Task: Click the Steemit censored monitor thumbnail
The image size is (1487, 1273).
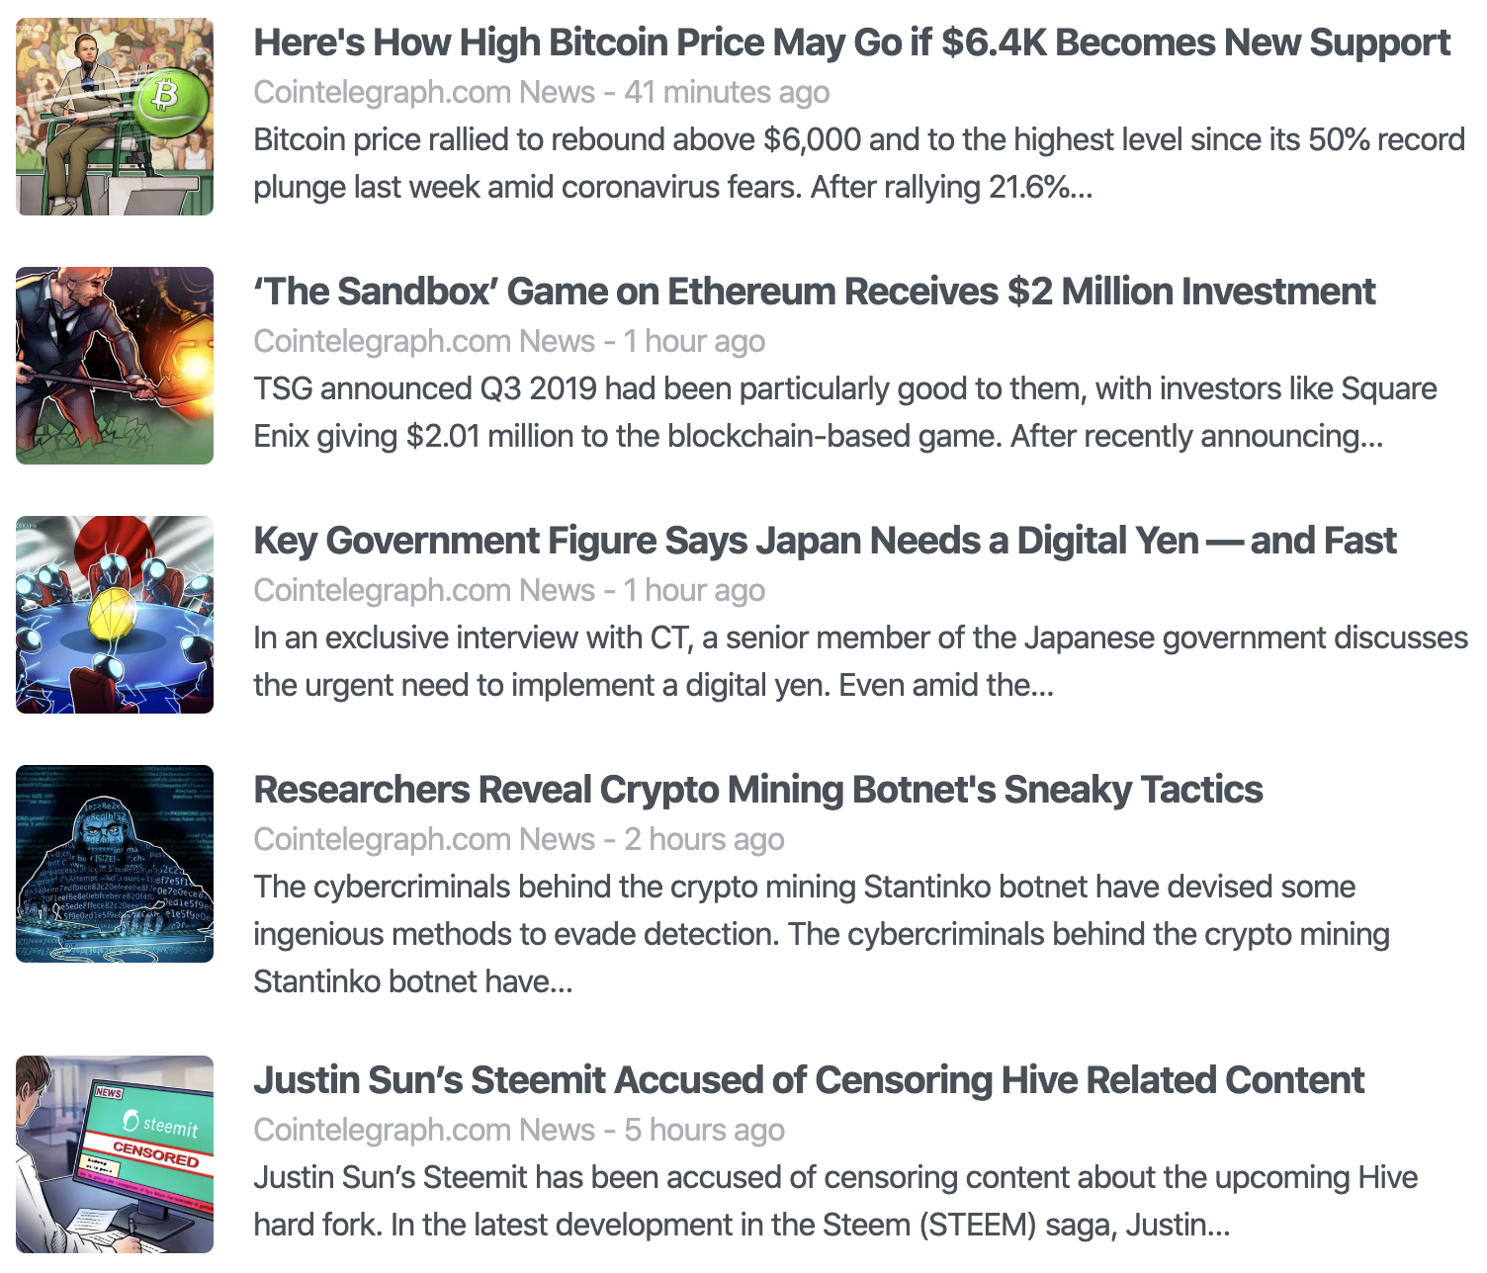Action: tap(115, 1154)
